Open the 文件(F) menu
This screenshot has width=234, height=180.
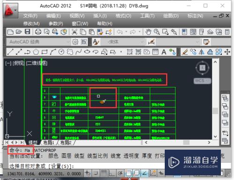coord(30,16)
